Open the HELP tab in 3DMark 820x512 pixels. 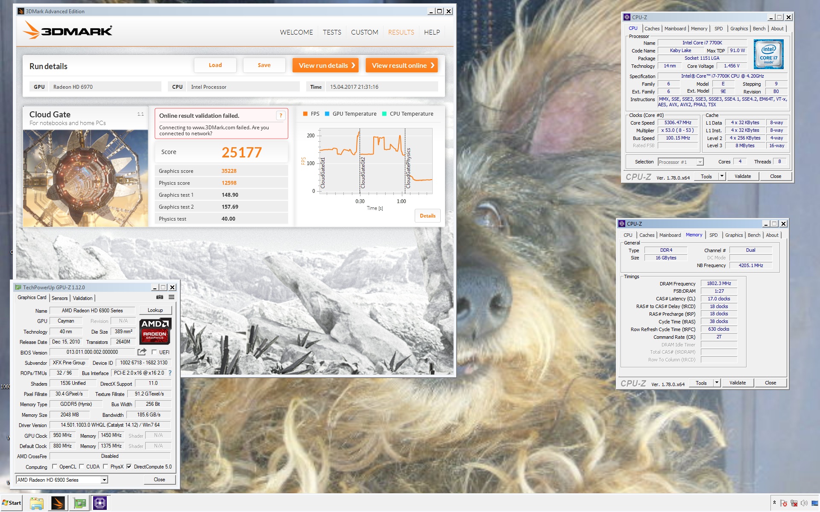point(432,32)
